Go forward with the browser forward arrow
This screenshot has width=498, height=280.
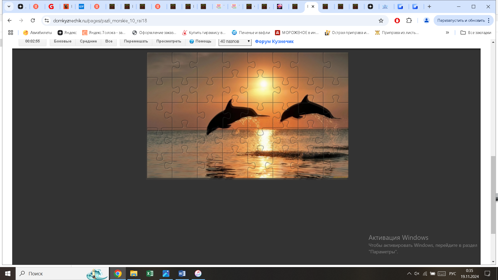[21, 20]
